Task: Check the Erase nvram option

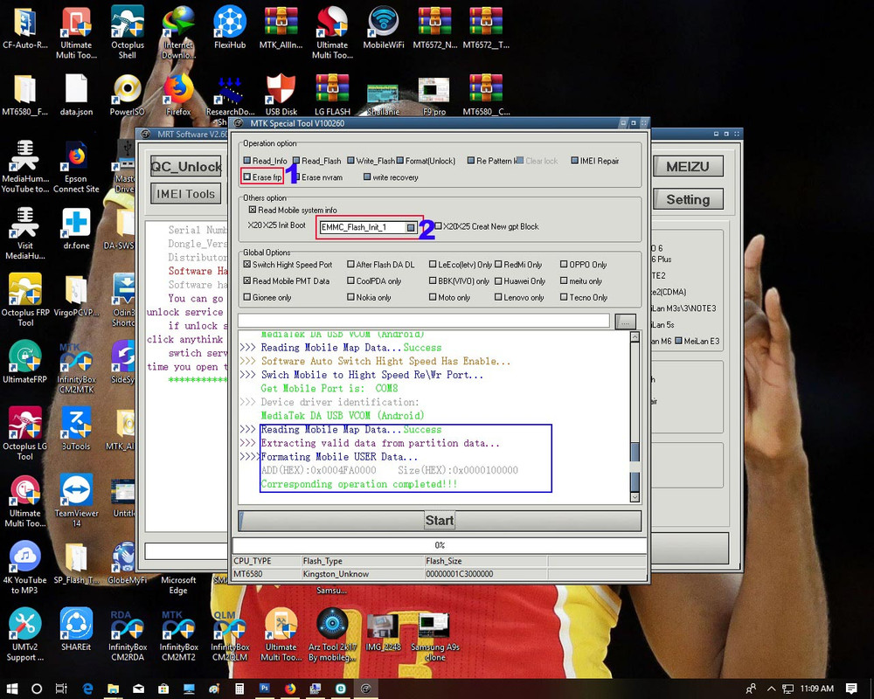Action: (x=296, y=177)
